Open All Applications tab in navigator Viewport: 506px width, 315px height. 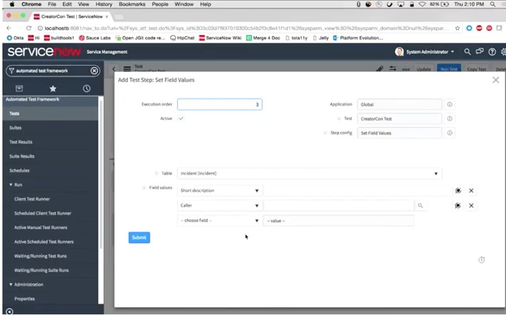tap(19, 88)
